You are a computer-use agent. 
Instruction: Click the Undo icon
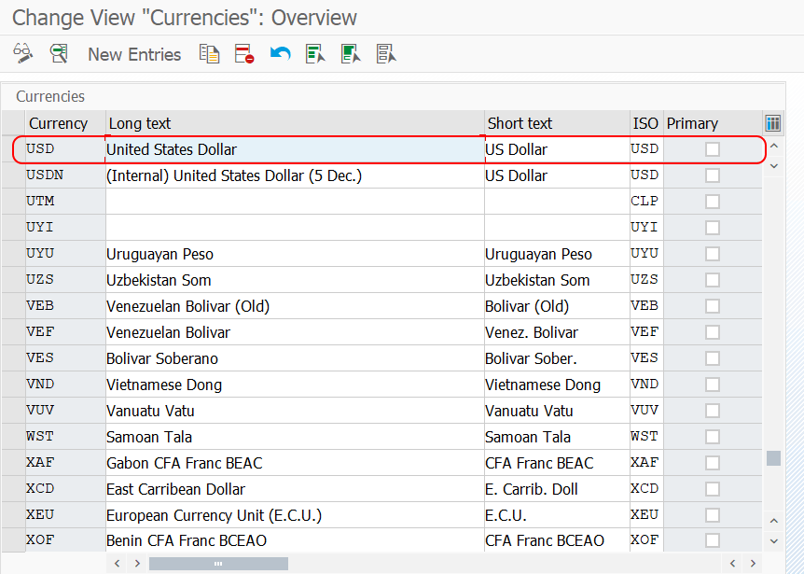pos(279,53)
